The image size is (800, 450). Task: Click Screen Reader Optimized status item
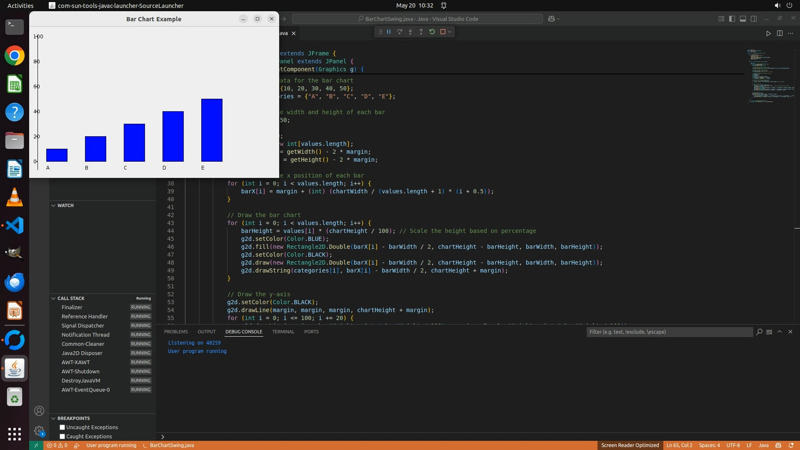[x=630, y=445]
